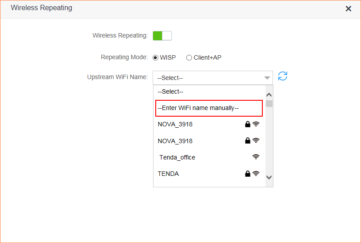Close the Wireless Repeating dialog
The height and width of the screenshot is (243, 361).
[x=348, y=8]
